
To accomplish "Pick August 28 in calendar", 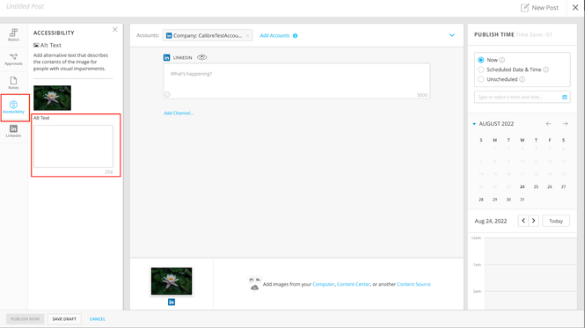I will (x=481, y=200).
